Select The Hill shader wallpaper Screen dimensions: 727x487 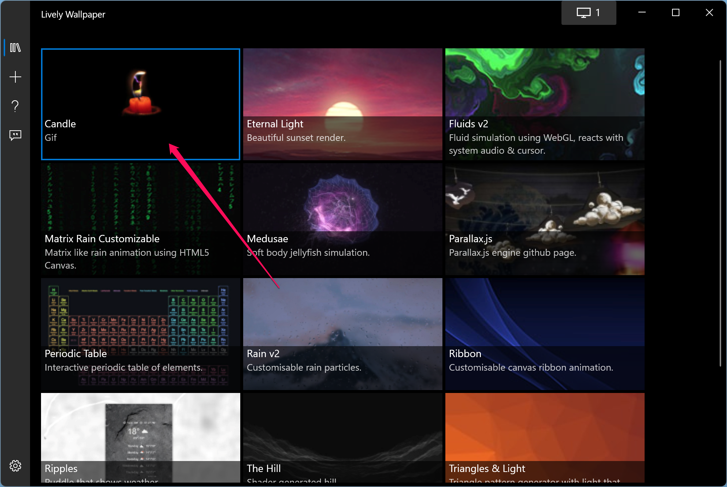(343, 438)
